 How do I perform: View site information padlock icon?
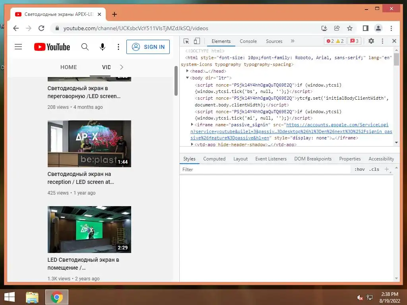[57, 28]
